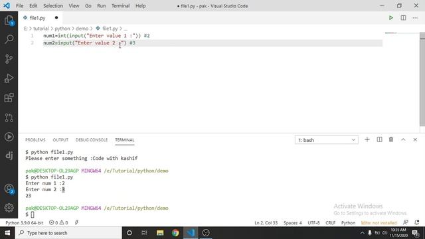Click the breadcrumb ellipsis after file1.py
425x239 pixels.
point(126,29)
